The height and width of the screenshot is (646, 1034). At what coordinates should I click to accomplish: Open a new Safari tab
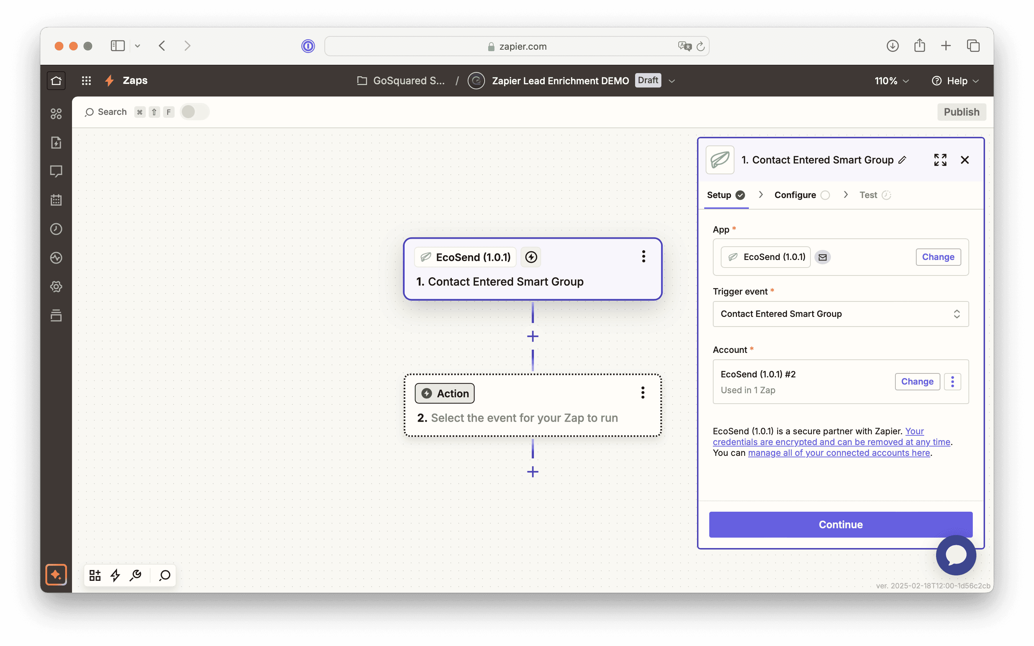click(x=945, y=46)
